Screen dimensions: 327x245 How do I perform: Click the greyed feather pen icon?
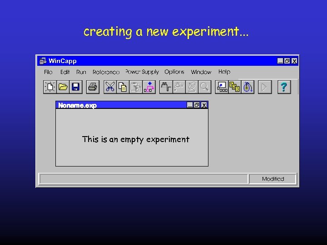192,87
